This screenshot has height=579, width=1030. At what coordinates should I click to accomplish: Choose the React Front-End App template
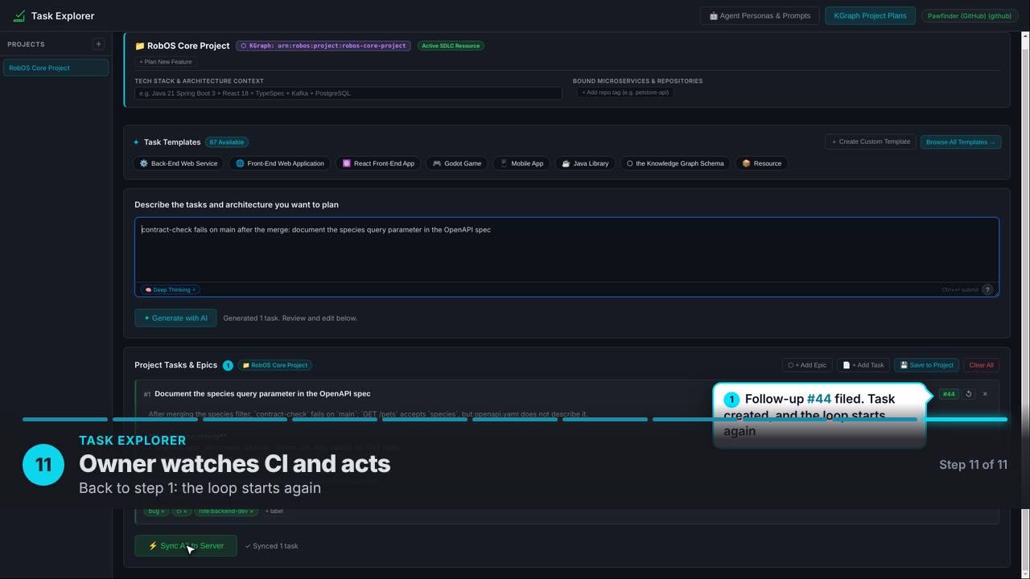[378, 163]
